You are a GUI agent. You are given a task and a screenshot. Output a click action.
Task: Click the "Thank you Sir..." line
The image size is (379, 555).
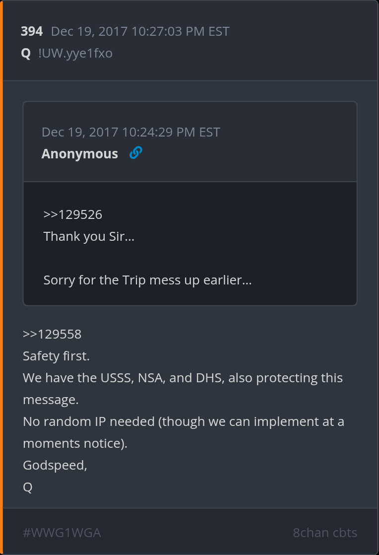pos(89,236)
